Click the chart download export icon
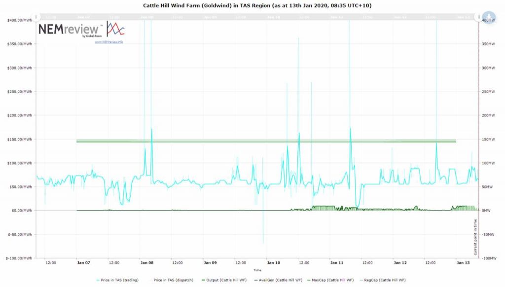Screen dimensions: 505x287 click(489, 16)
